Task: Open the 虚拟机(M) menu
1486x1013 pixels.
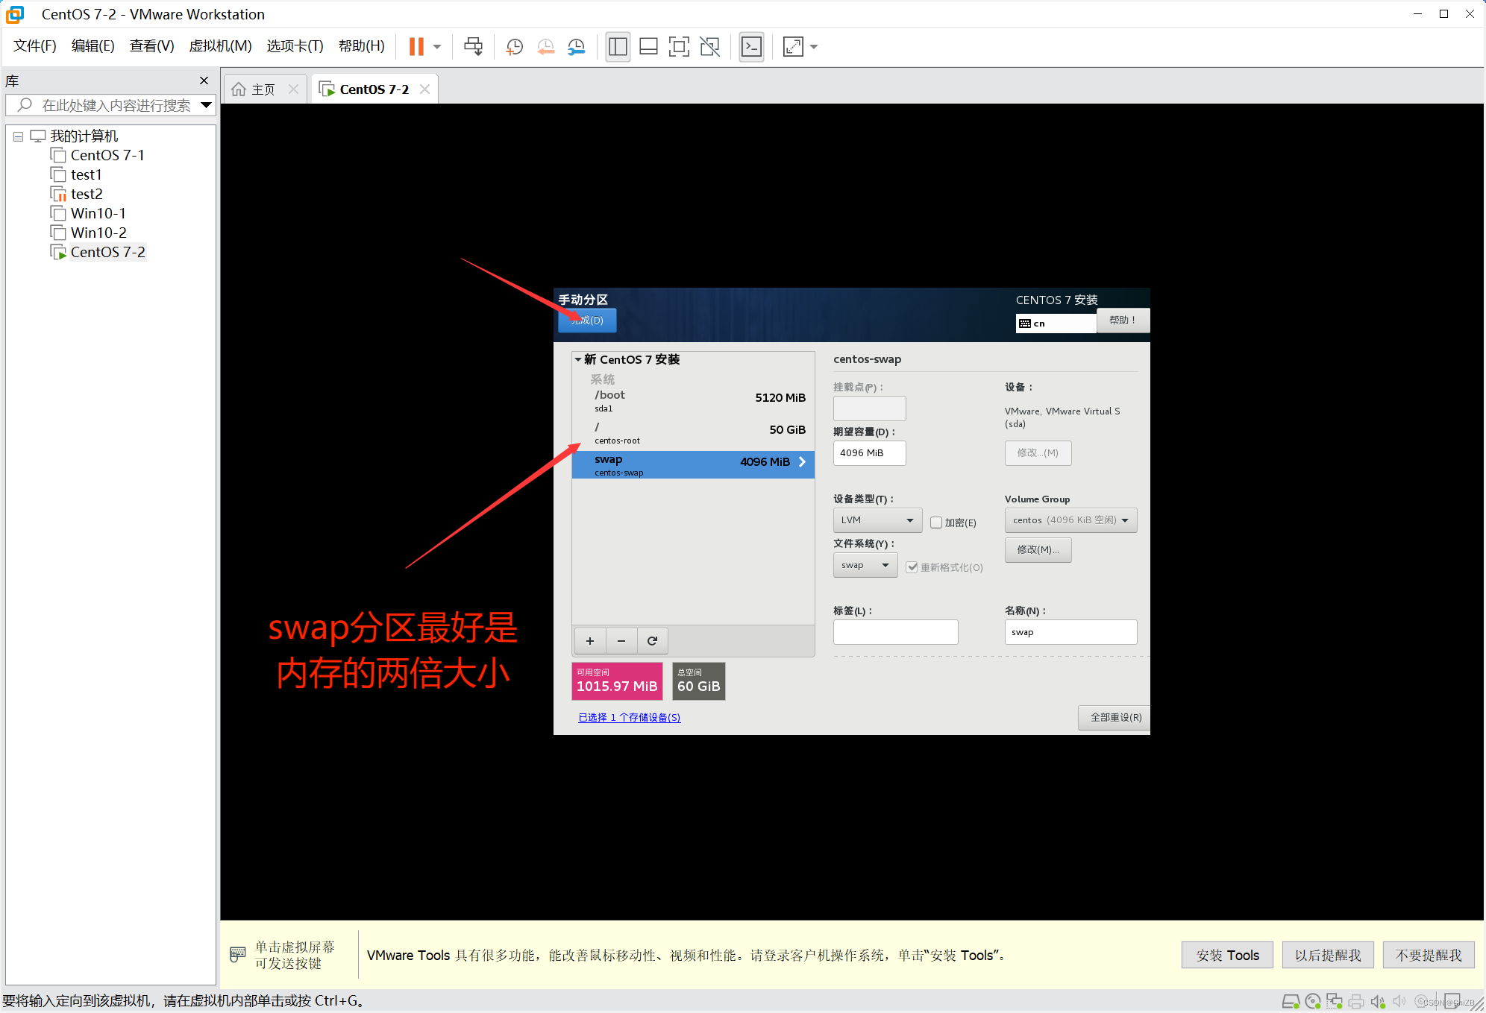Action: (x=220, y=46)
